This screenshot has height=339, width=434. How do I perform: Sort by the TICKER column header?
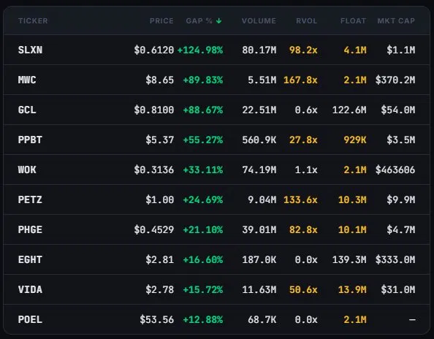[33, 20]
